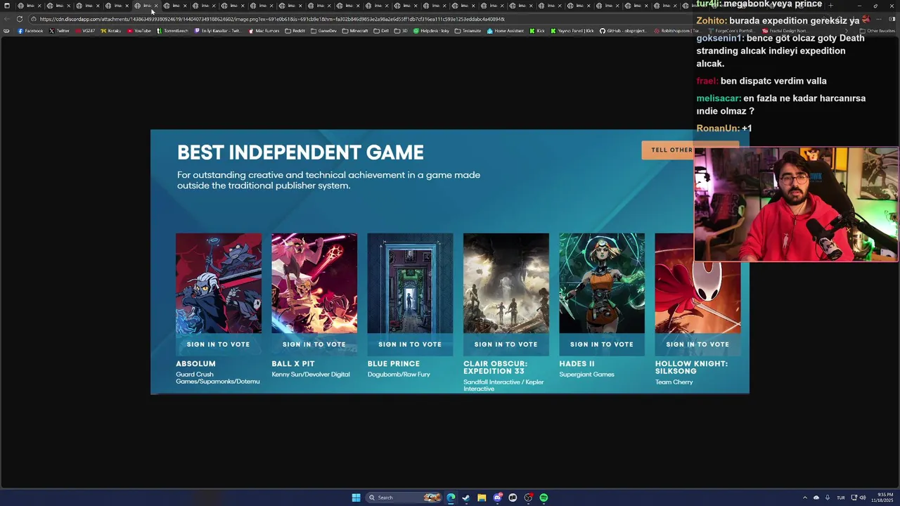Select the Clair Obscur Expedition 33 cover
This screenshot has height=506, width=900.
click(506, 283)
